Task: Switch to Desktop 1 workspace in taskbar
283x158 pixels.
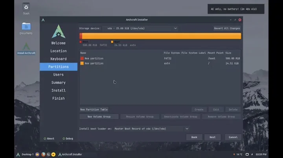Action: (x=28, y=154)
